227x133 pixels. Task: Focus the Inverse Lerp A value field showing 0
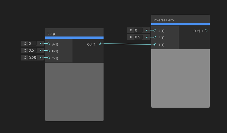(x=138, y=30)
